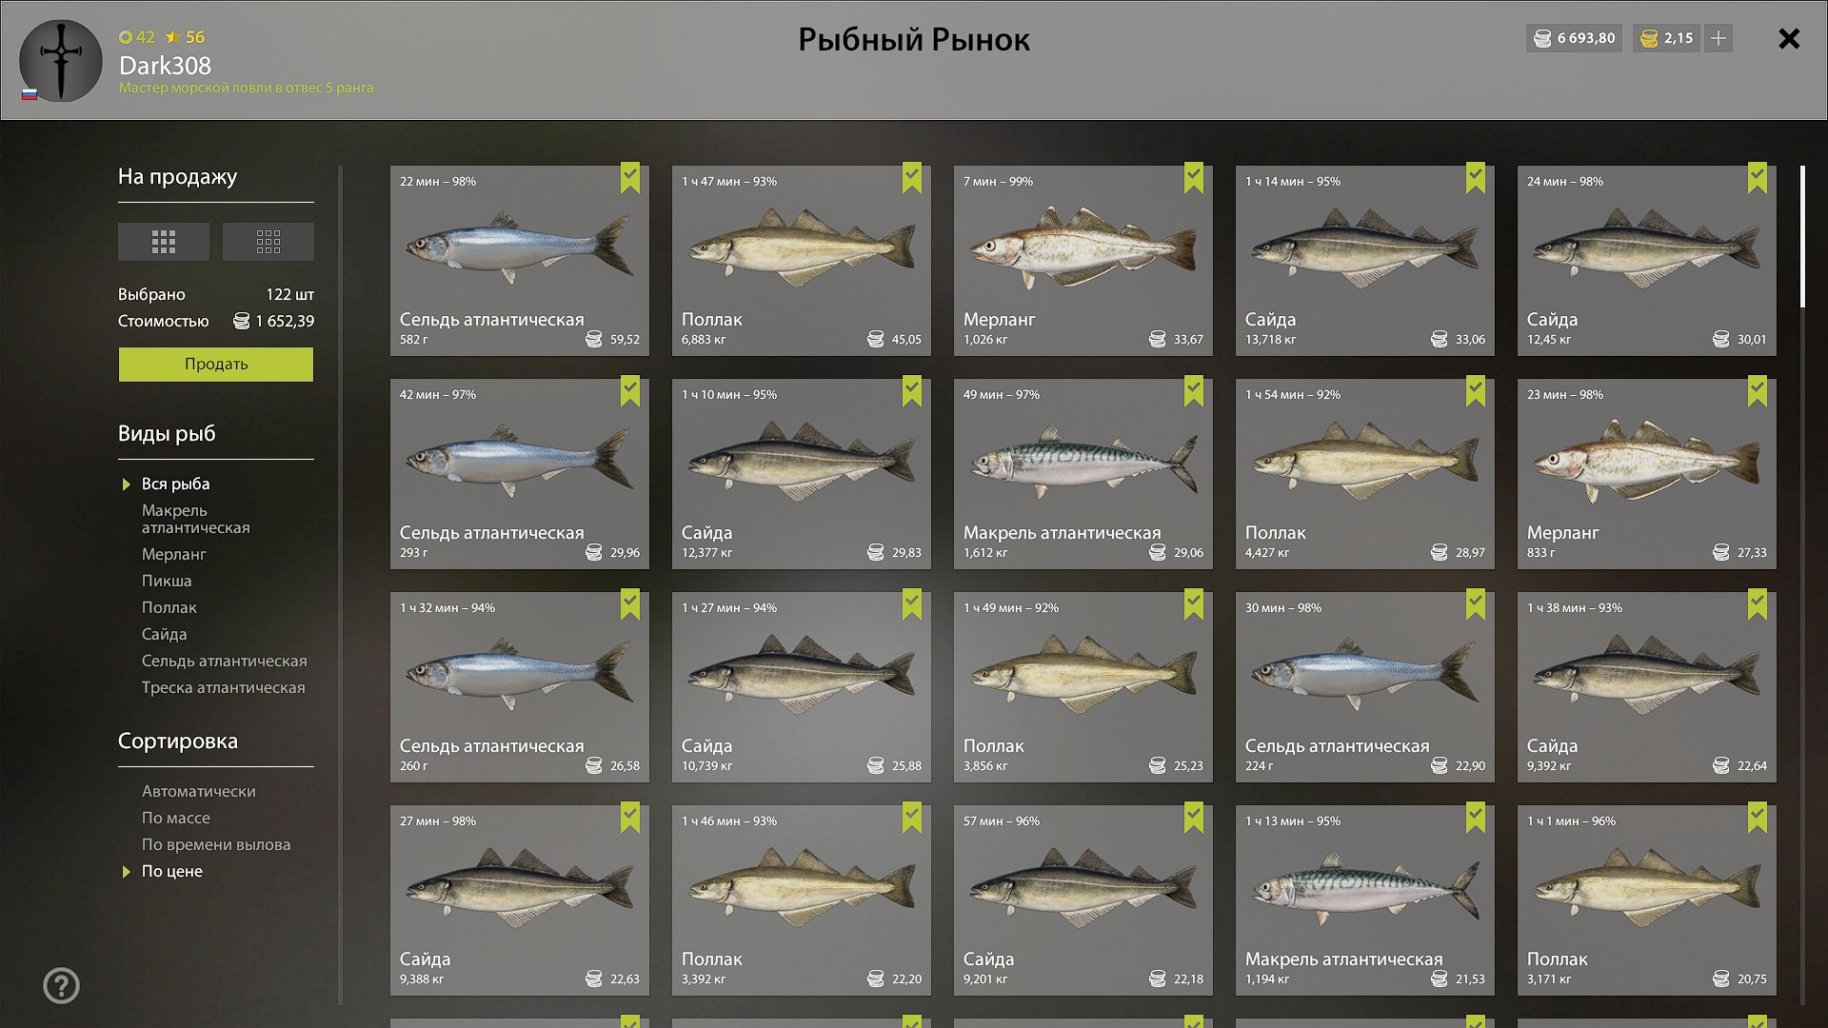Switch to small grid view icon
1828x1028 pixels.
(x=268, y=242)
